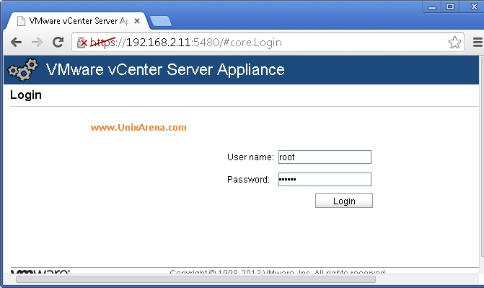Click the Password label
This screenshot has height=288, width=484.
coord(248,179)
